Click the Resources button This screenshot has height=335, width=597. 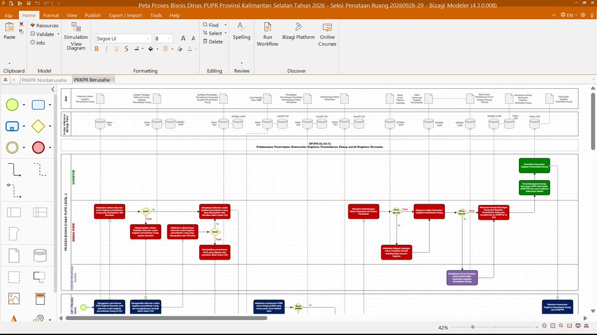pyautogui.click(x=44, y=25)
